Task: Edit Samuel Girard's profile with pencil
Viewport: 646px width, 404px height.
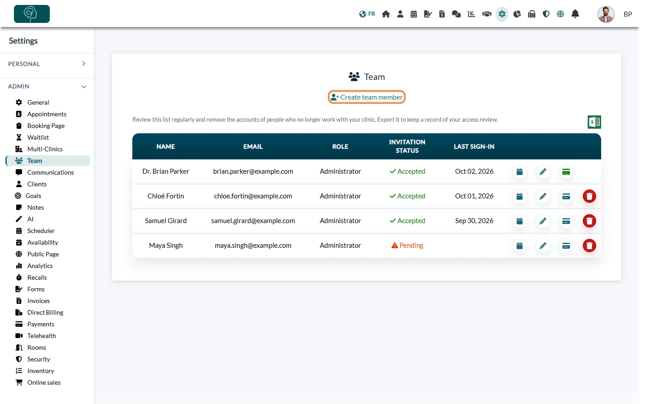Action: [x=543, y=221]
